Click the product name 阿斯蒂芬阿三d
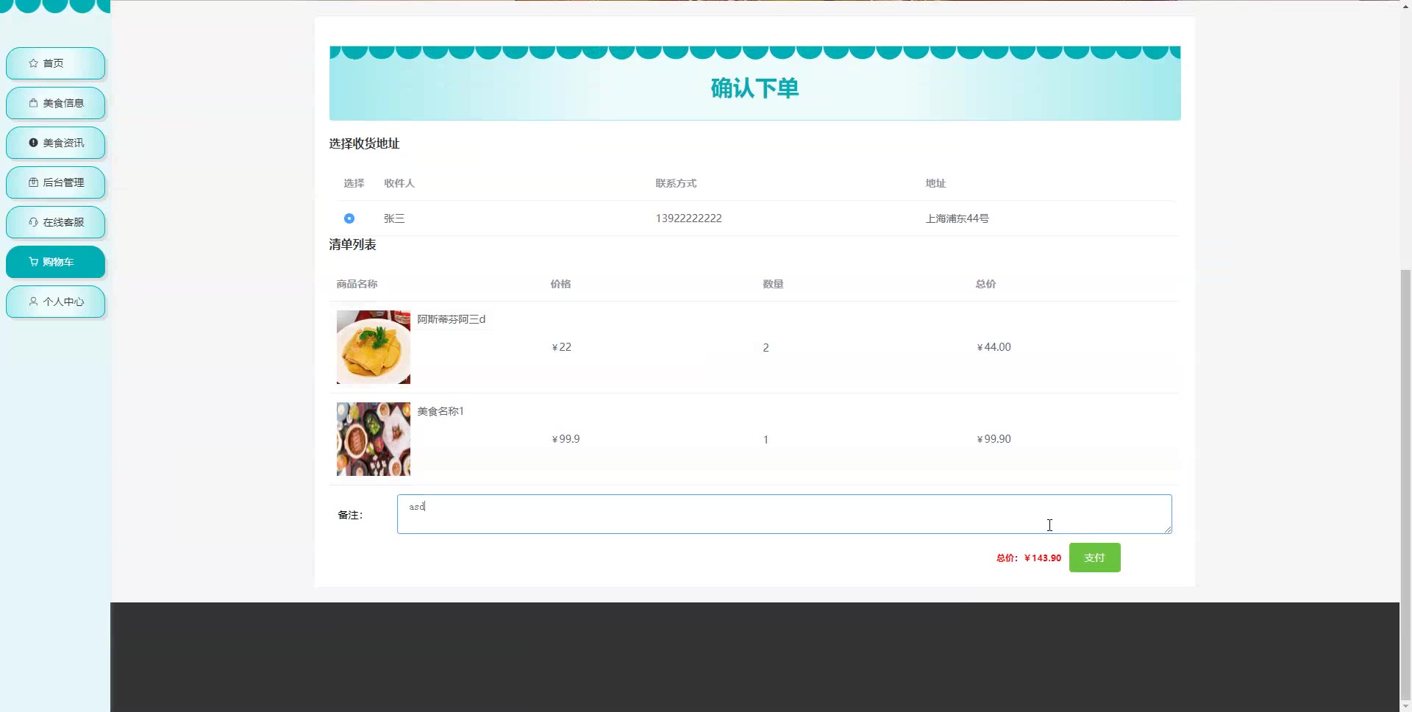 (x=452, y=319)
